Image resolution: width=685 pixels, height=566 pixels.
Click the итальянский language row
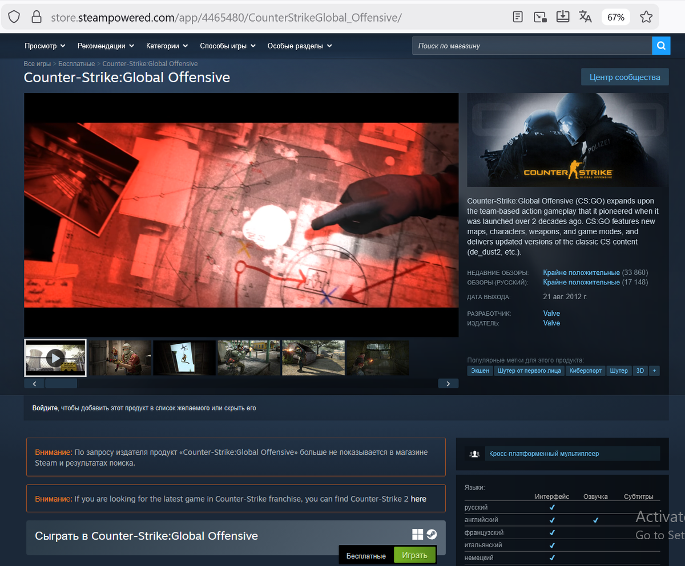[x=562, y=545]
